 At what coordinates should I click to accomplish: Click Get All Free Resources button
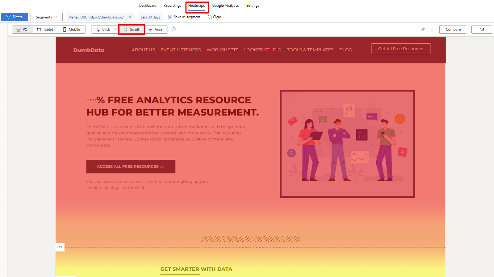coord(401,49)
